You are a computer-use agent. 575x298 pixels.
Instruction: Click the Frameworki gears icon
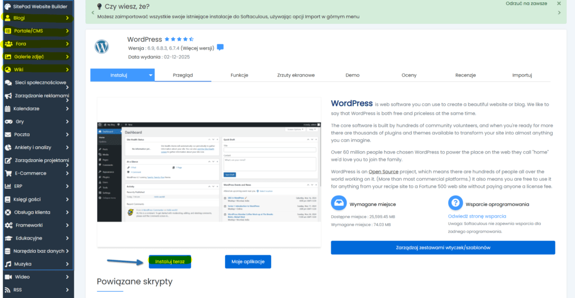coord(8,225)
